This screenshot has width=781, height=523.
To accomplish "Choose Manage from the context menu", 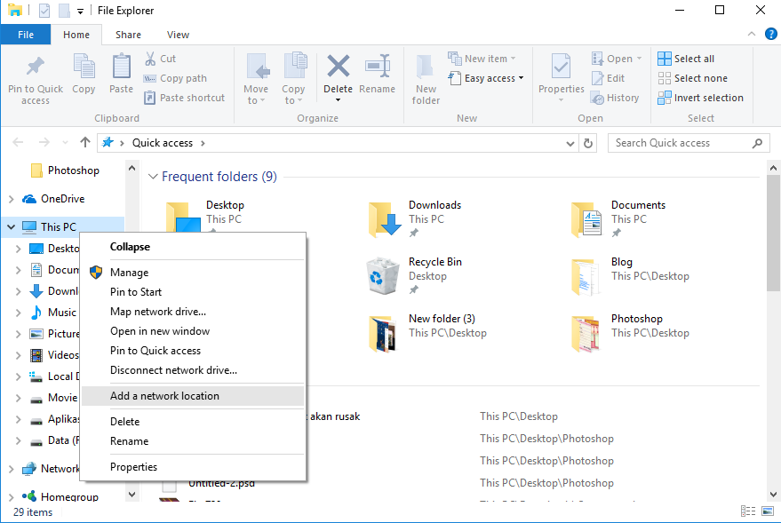I will click(x=193, y=273).
